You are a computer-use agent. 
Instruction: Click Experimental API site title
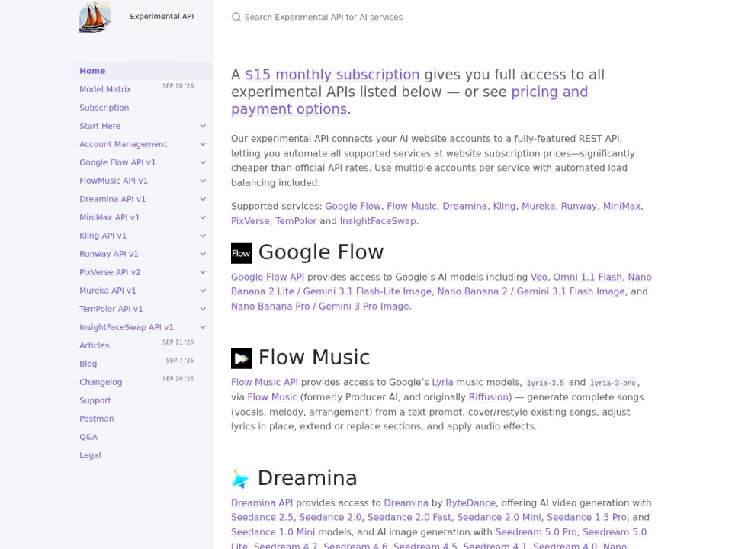(162, 16)
